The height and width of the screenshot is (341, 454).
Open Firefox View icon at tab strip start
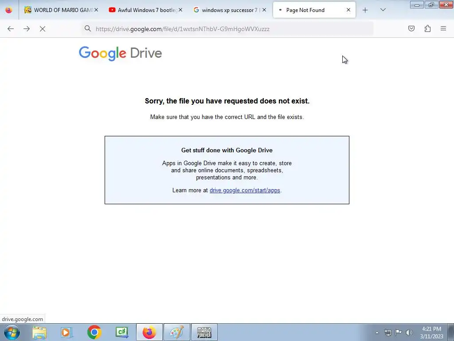9,10
